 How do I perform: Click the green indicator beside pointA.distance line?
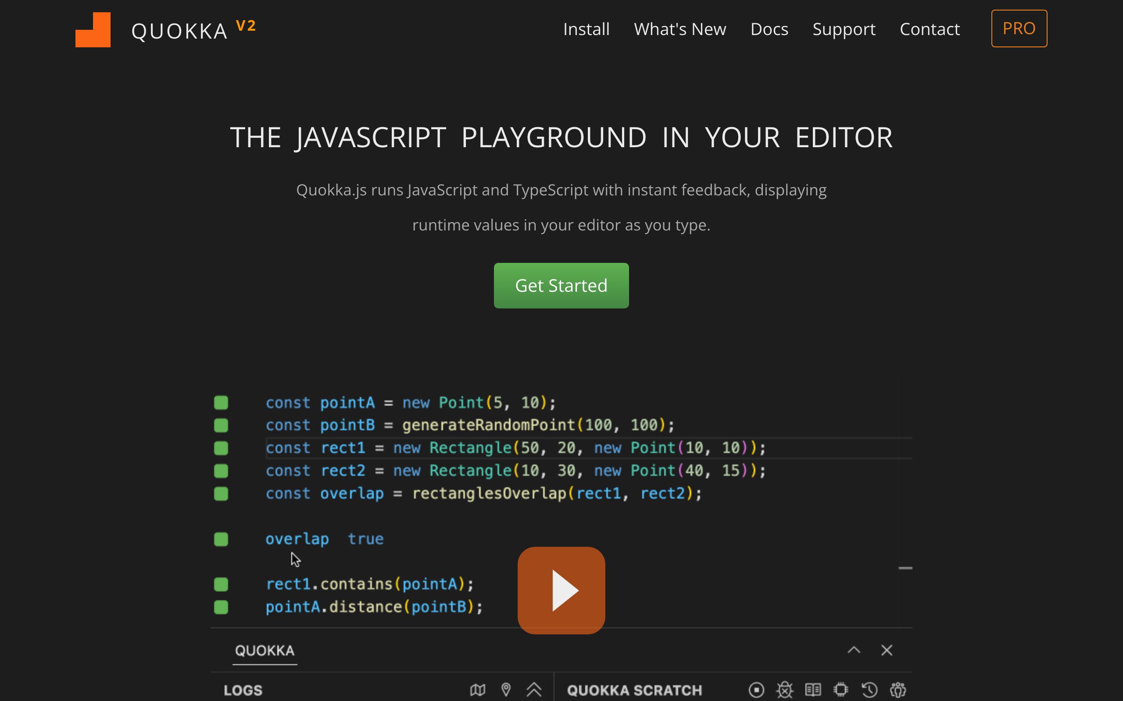pos(221,607)
